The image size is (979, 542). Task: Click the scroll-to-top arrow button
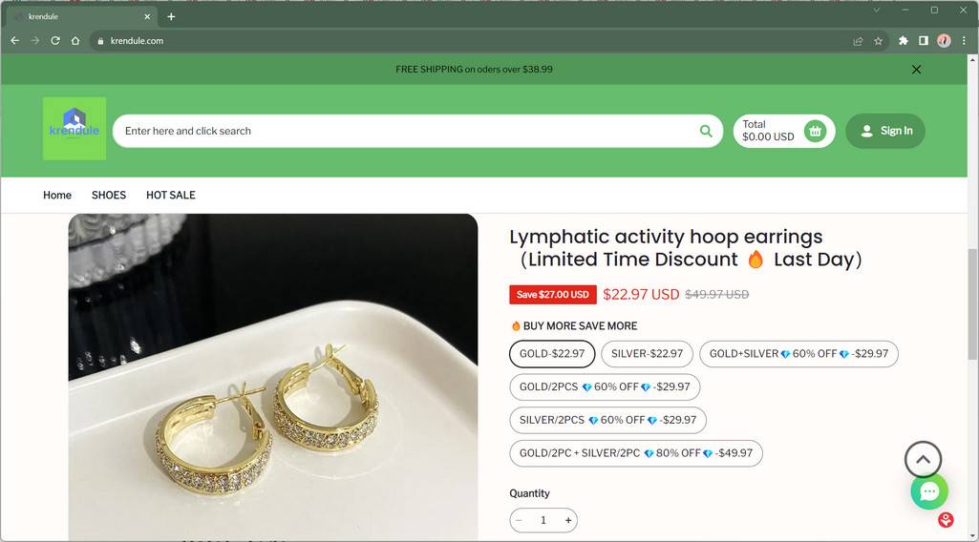tap(923, 460)
